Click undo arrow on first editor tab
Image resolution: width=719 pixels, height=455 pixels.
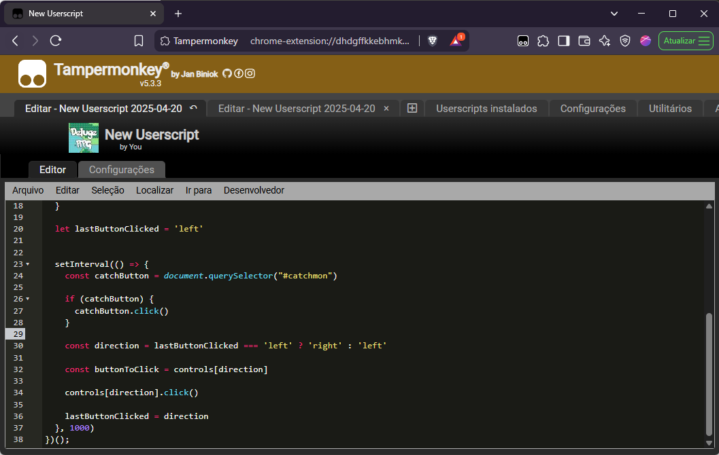pyautogui.click(x=193, y=107)
